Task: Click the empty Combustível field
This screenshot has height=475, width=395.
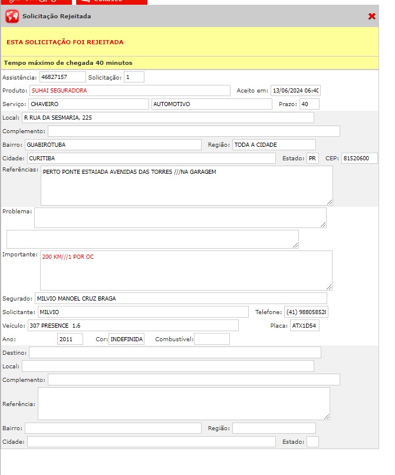Action: 212,339
